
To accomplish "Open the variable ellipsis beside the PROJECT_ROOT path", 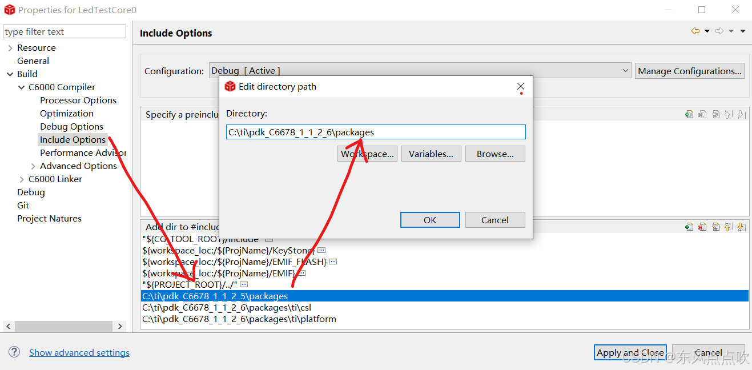I will (x=244, y=284).
